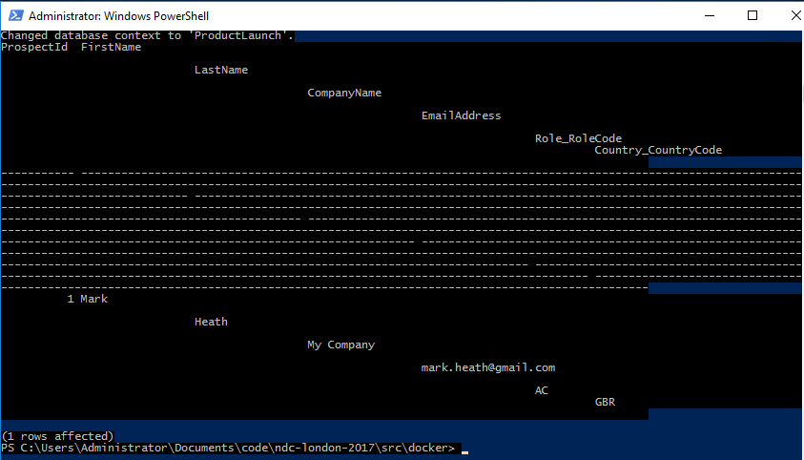Click the Country_CountryCode column header text
This screenshot has width=804, height=460.
[x=658, y=150]
